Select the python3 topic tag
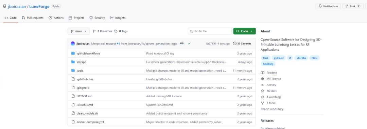367x129 pixels. click(x=279, y=58)
